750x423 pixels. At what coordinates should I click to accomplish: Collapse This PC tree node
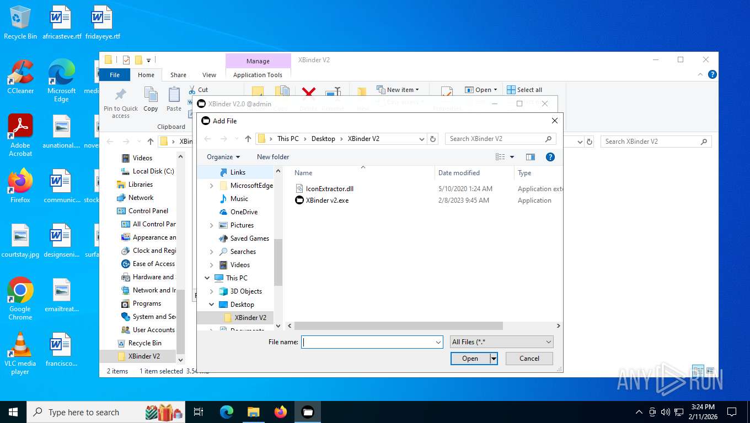207,278
